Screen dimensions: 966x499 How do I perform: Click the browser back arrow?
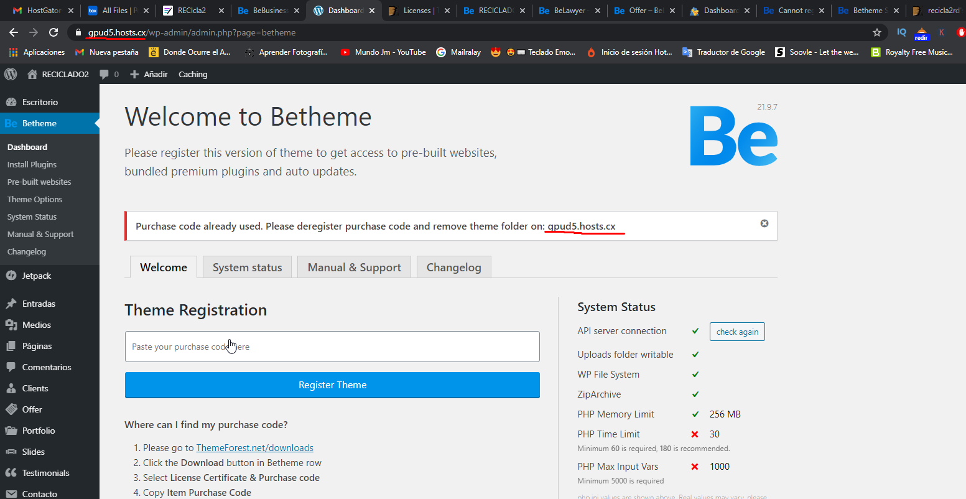click(14, 32)
